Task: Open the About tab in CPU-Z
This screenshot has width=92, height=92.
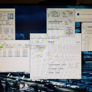Action: tap(12, 12)
